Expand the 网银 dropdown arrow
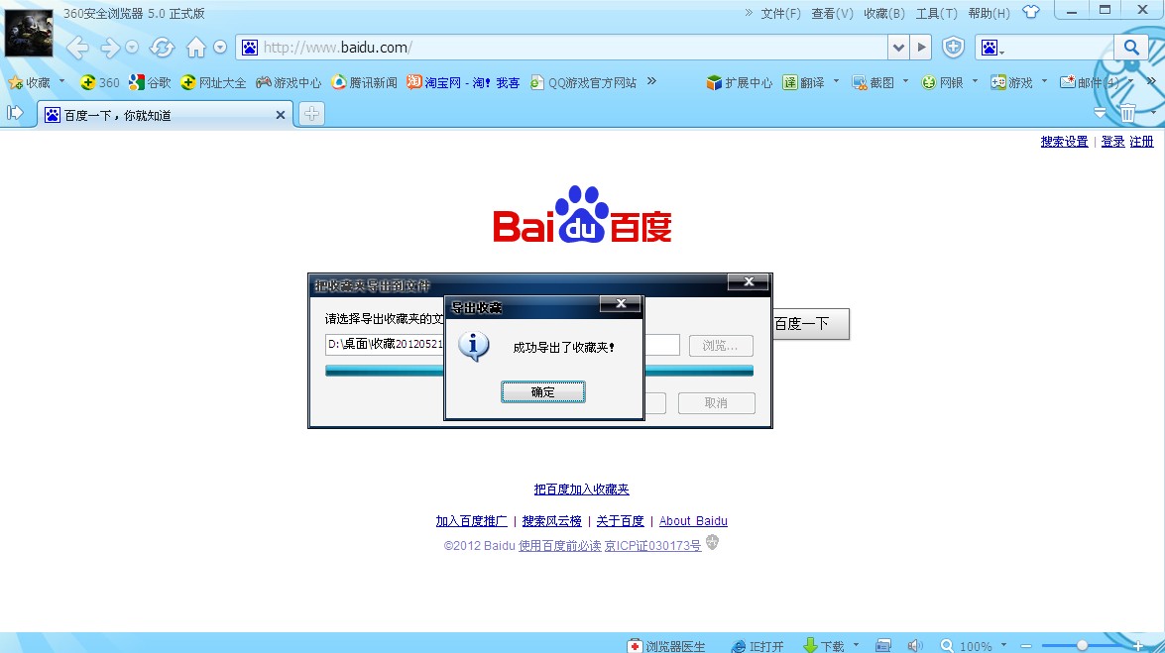Screen dimensions: 1165x653 pyautogui.click(x=975, y=81)
